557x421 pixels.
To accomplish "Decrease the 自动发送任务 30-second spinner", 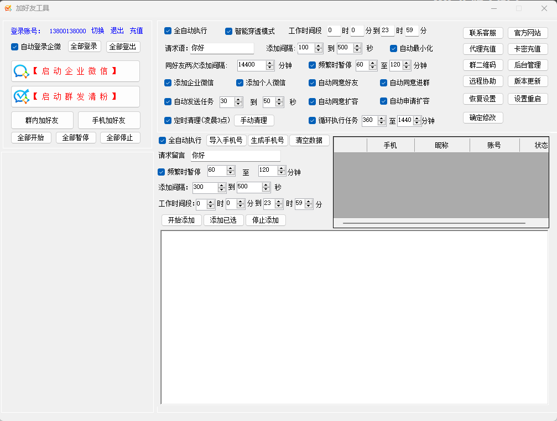I will point(238,104).
